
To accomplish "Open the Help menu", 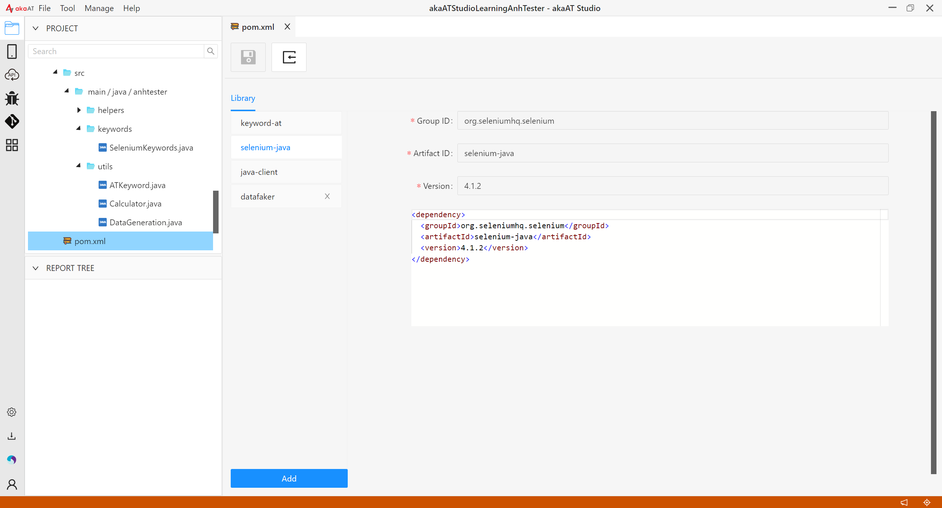I will [131, 8].
